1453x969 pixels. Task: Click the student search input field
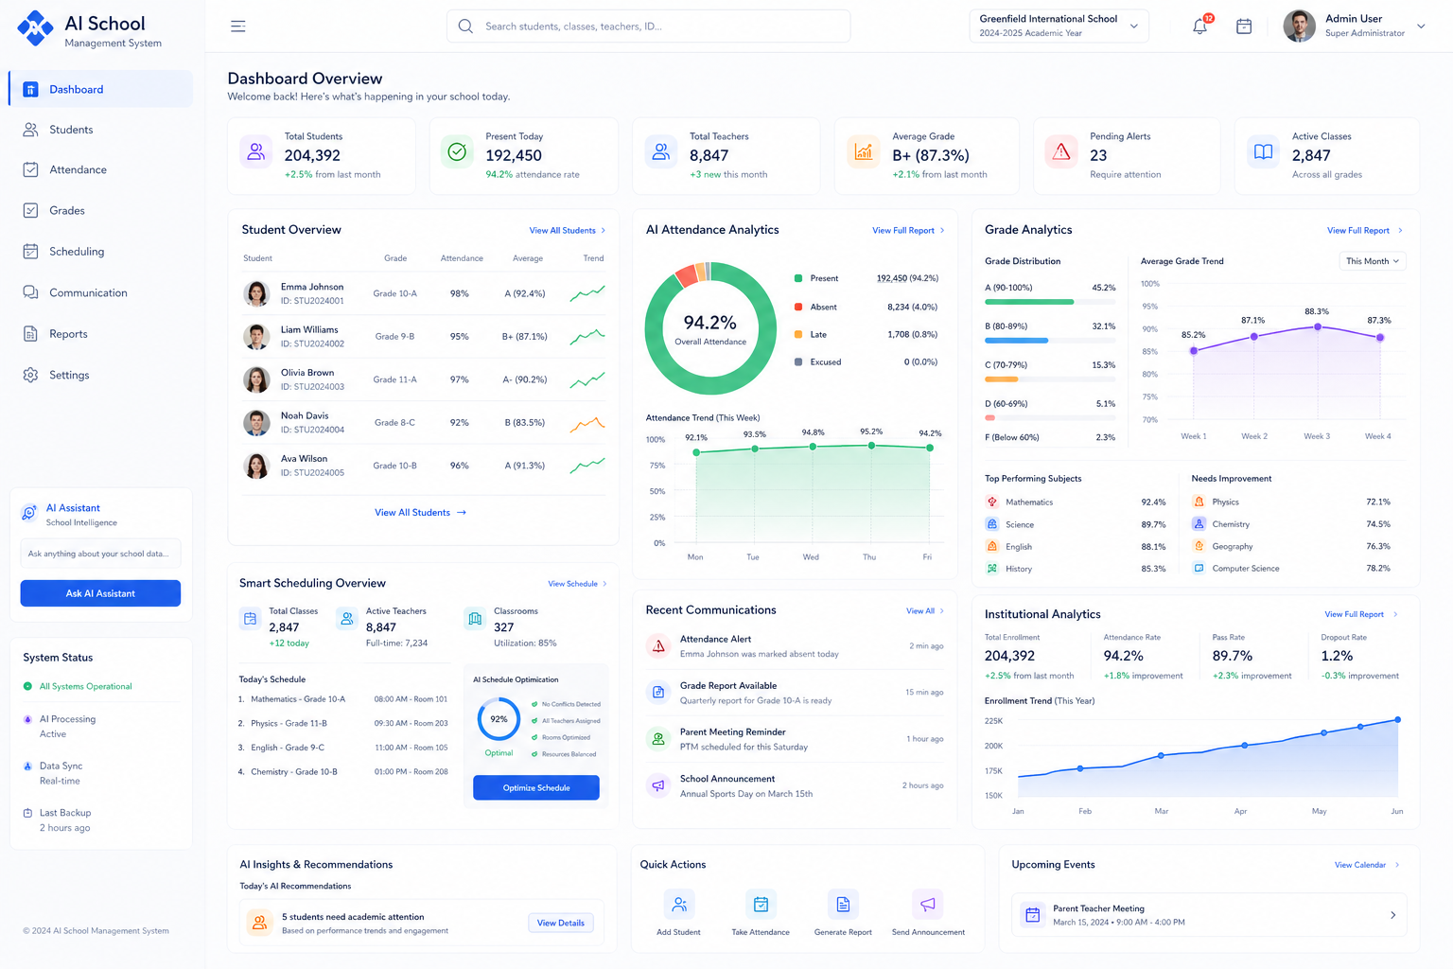tap(648, 26)
